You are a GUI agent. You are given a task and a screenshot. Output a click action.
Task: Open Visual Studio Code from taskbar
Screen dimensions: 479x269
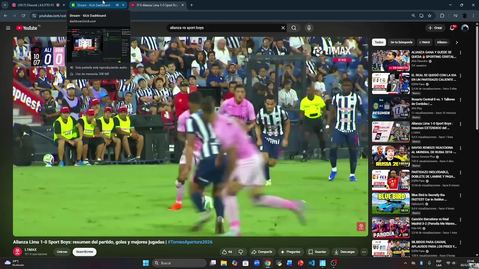(x=312, y=263)
